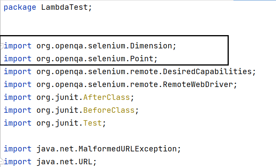Click import keyword on the Dimension line
The width and height of the screenshot is (276, 167).
pyautogui.click(x=18, y=46)
